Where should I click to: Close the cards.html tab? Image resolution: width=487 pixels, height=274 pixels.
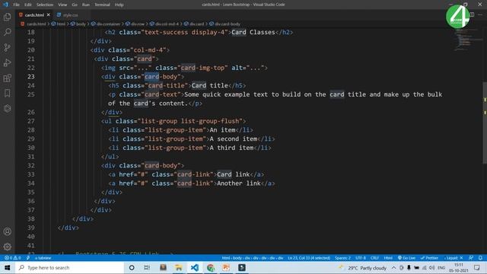pyautogui.click(x=48, y=15)
